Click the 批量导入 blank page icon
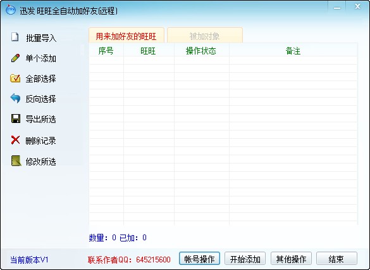Viewport: 370px width, 270px height. (15, 37)
